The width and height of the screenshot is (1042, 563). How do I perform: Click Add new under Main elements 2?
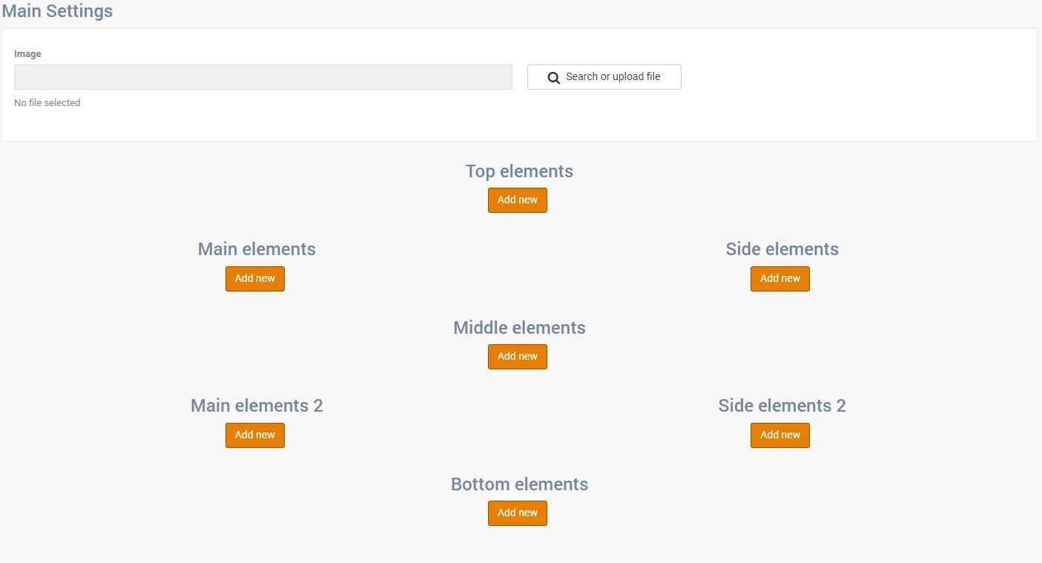254,435
